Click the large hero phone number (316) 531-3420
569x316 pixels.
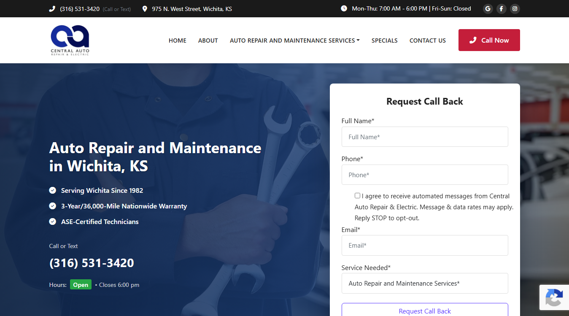click(x=92, y=263)
